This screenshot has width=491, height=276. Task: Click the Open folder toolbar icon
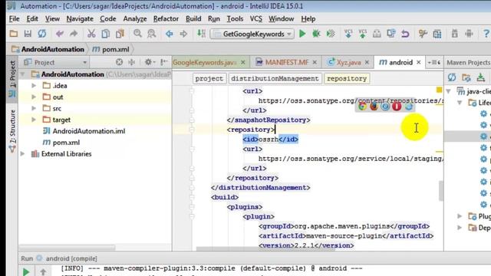(14, 34)
